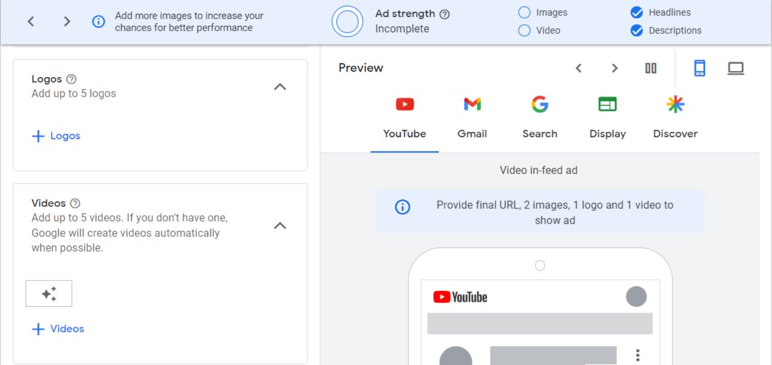Image resolution: width=772 pixels, height=365 pixels.
Task: Toggle the Video status indicator
Action: click(x=524, y=31)
